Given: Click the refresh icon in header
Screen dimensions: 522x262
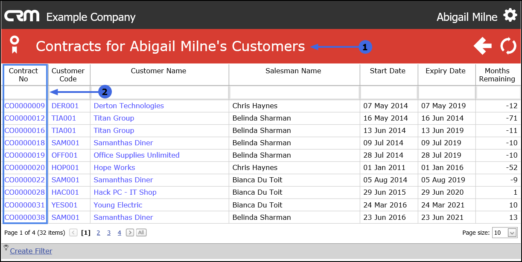Looking at the screenshot, I should pos(508,46).
